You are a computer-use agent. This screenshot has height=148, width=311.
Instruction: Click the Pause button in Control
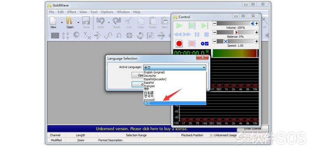coord(197,35)
